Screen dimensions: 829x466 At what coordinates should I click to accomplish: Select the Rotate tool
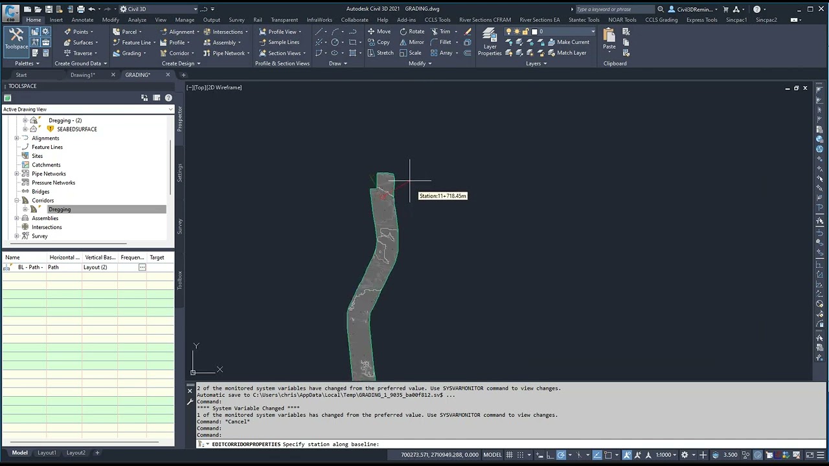coord(412,31)
